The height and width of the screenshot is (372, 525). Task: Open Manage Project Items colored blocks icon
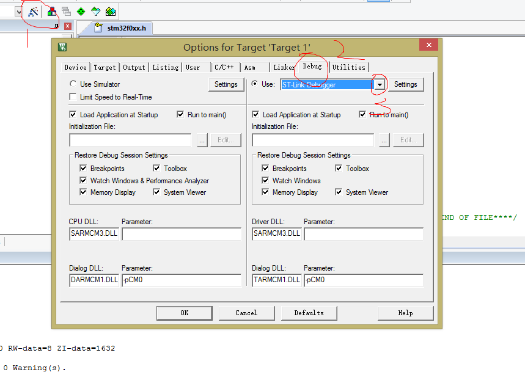click(52, 11)
